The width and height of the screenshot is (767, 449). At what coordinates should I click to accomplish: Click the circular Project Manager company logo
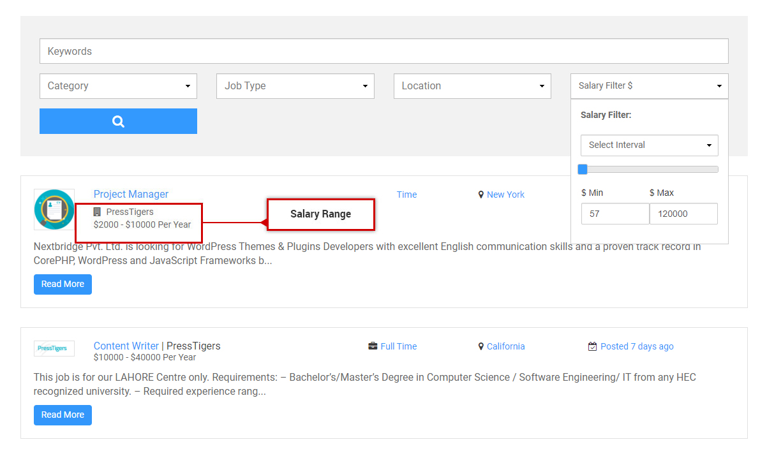pos(54,209)
